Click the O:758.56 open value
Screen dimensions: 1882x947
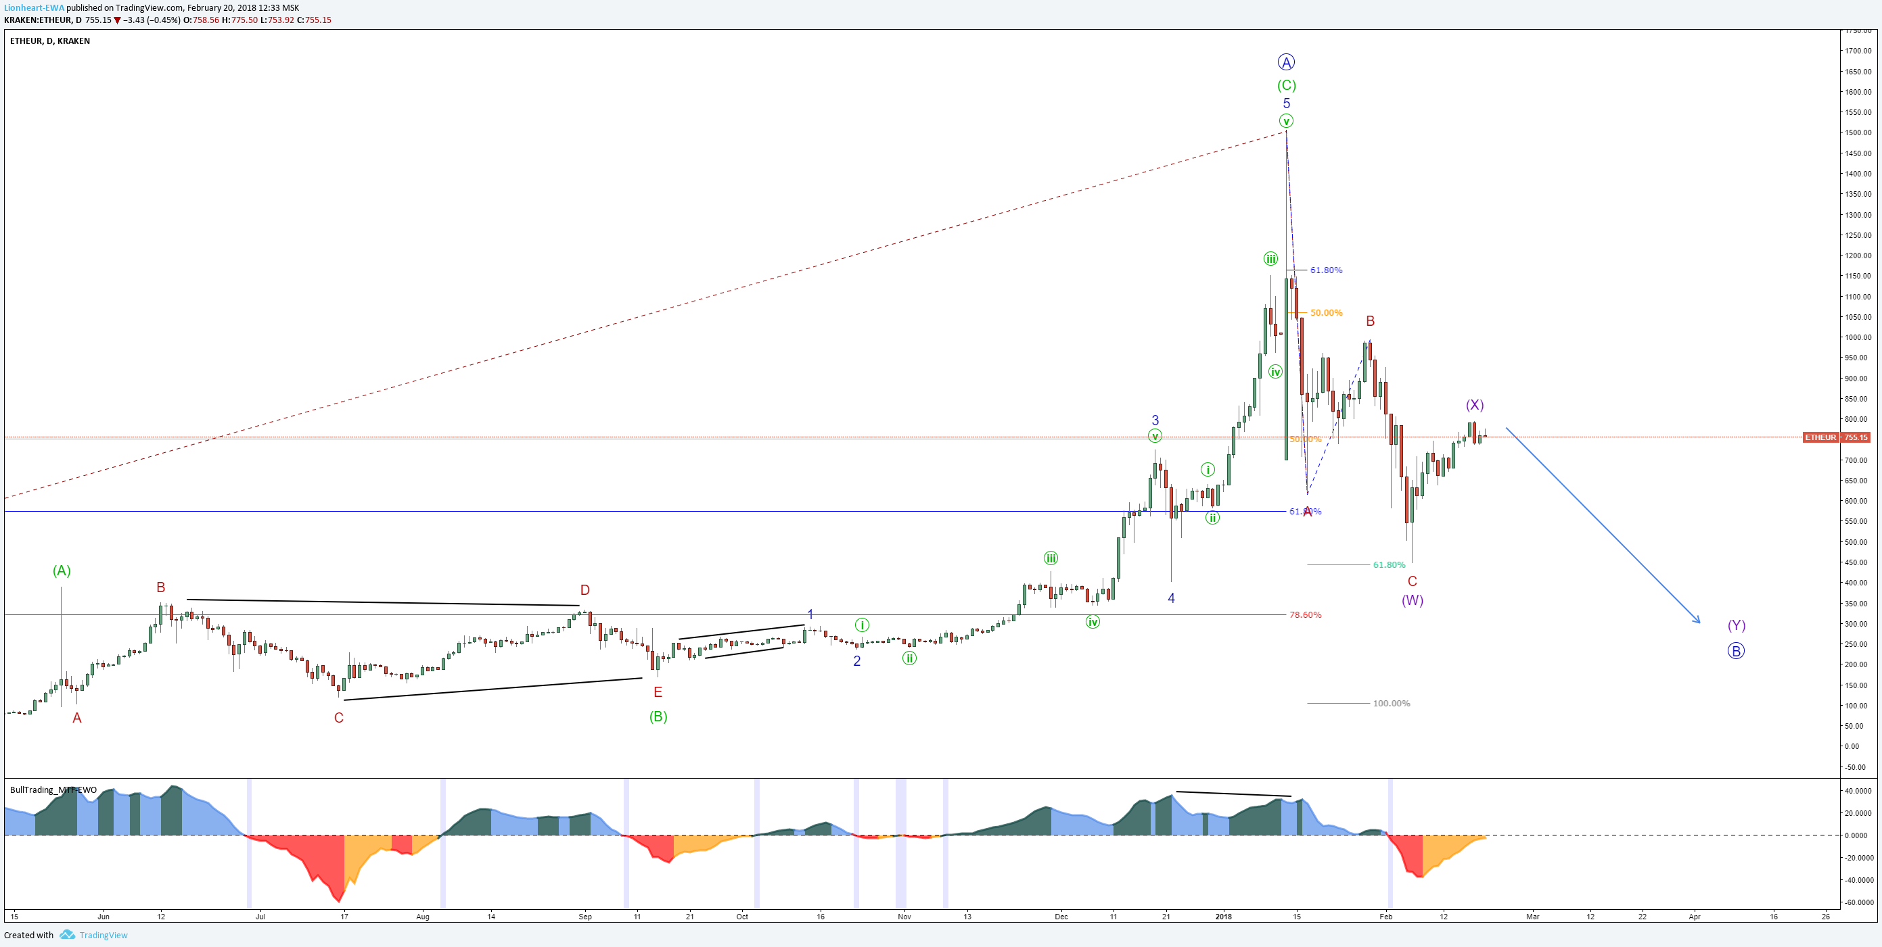pos(201,20)
